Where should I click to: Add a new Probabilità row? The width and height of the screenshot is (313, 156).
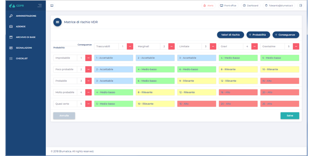pos(258,35)
